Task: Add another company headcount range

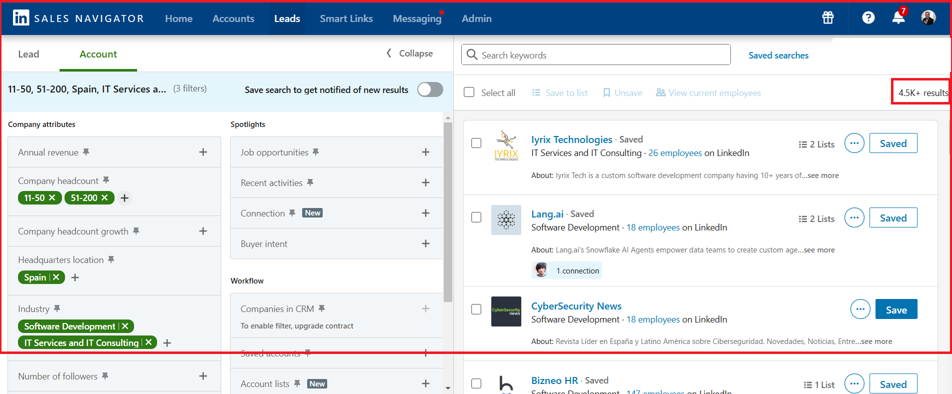Action: click(125, 198)
